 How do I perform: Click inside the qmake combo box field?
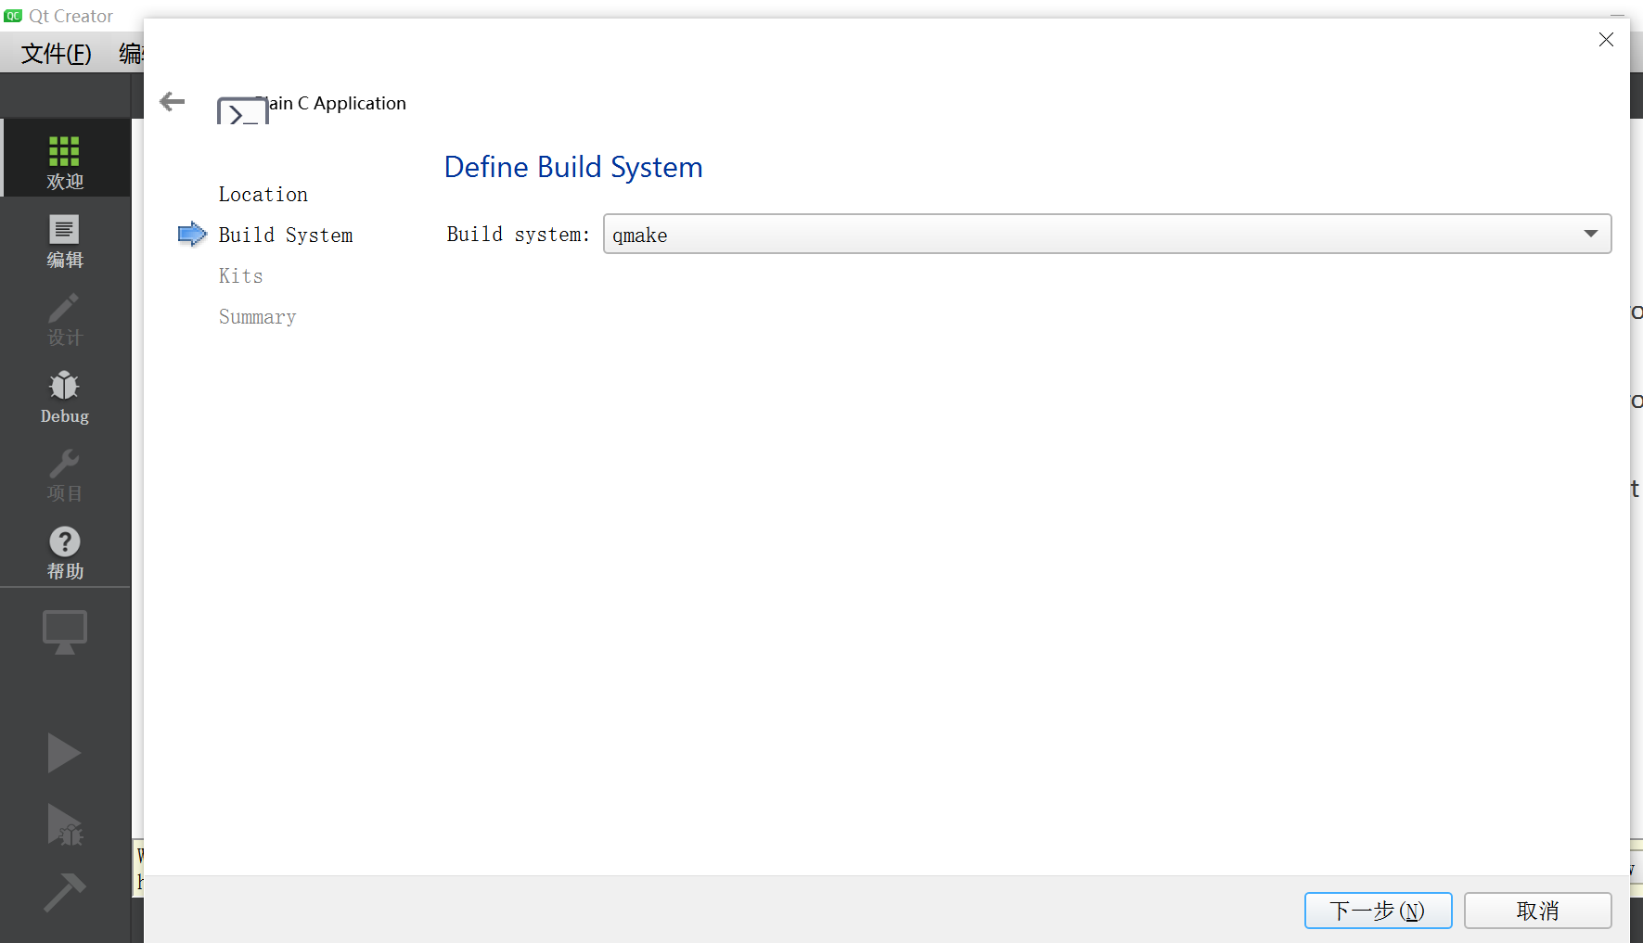click(835, 234)
